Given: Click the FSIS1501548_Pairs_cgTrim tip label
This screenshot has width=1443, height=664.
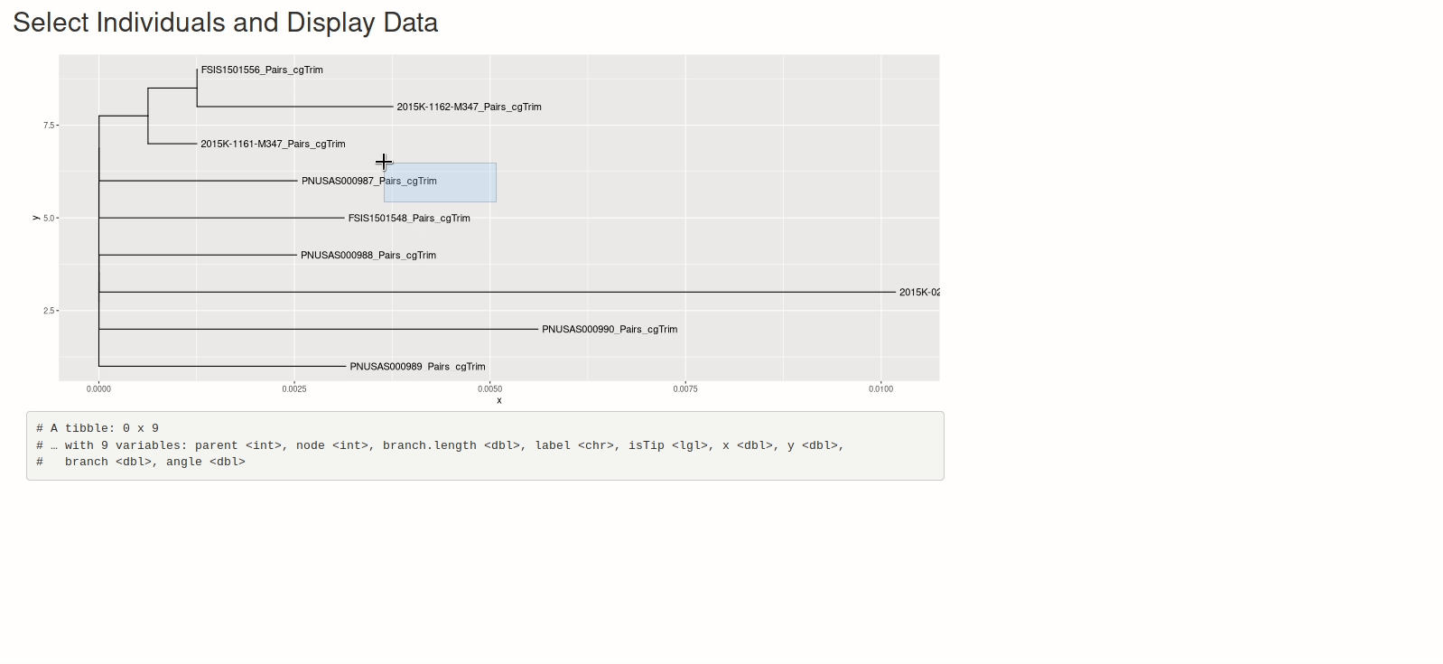Looking at the screenshot, I should [409, 218].
